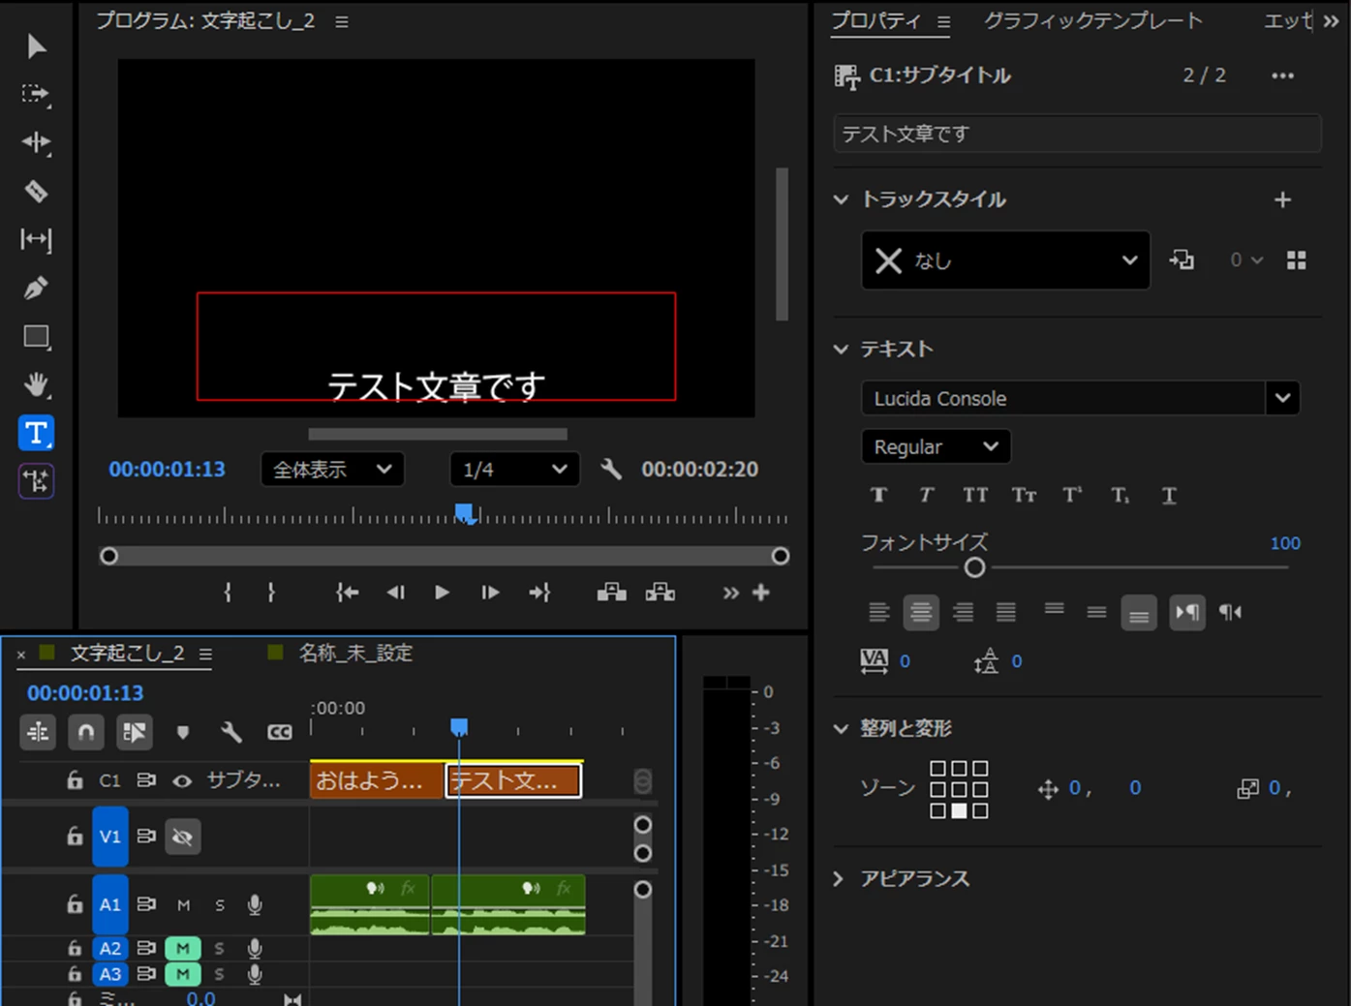1351x1006 pixels.
Task: Go to In point in program monitor
Action: tap(347, 593)
